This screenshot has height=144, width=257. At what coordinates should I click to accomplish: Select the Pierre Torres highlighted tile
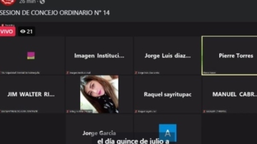click(x=230, y=56)
